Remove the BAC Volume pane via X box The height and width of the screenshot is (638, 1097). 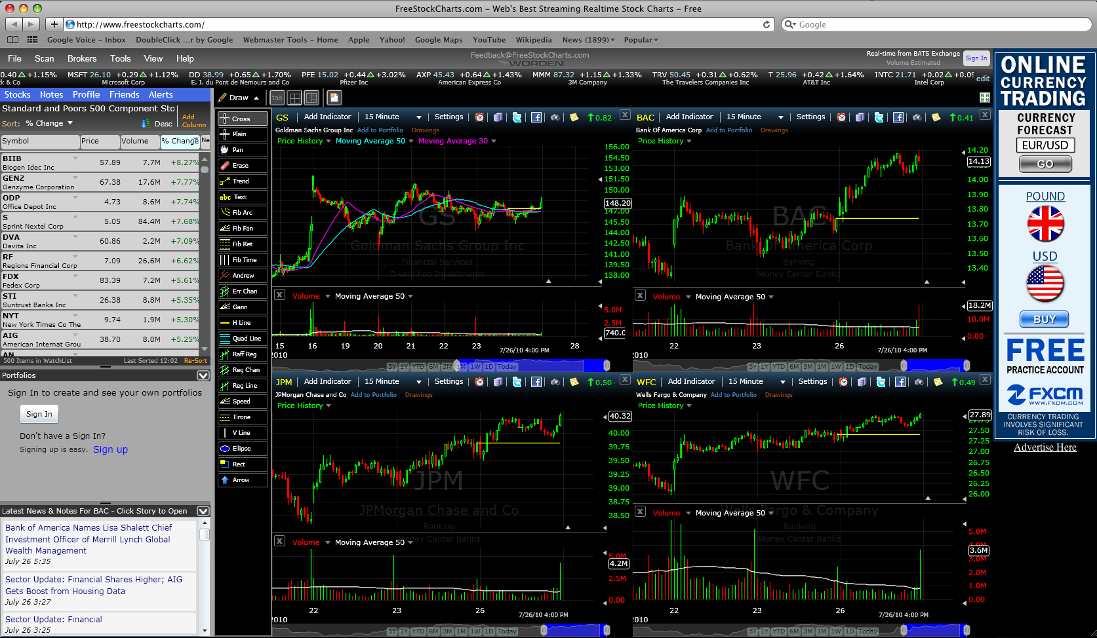coord(640,295)
